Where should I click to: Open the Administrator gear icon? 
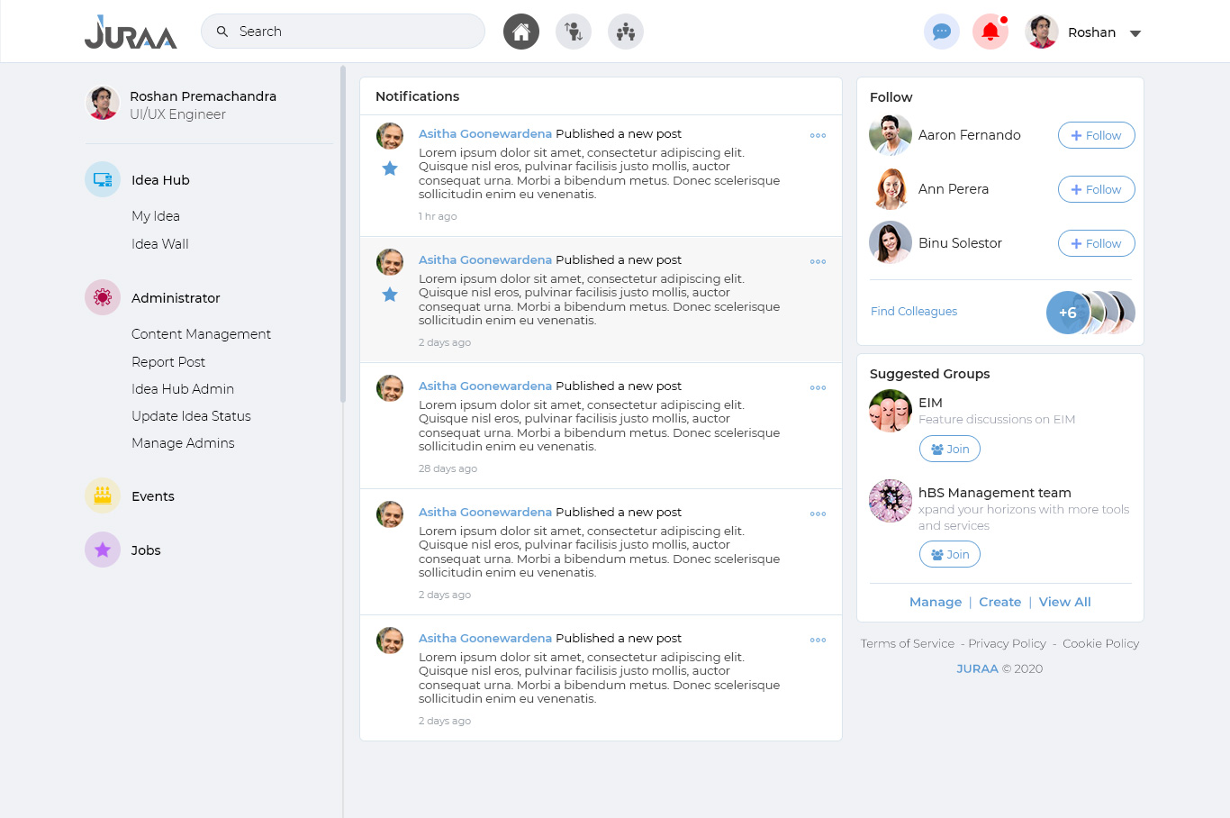click(103, 297)
